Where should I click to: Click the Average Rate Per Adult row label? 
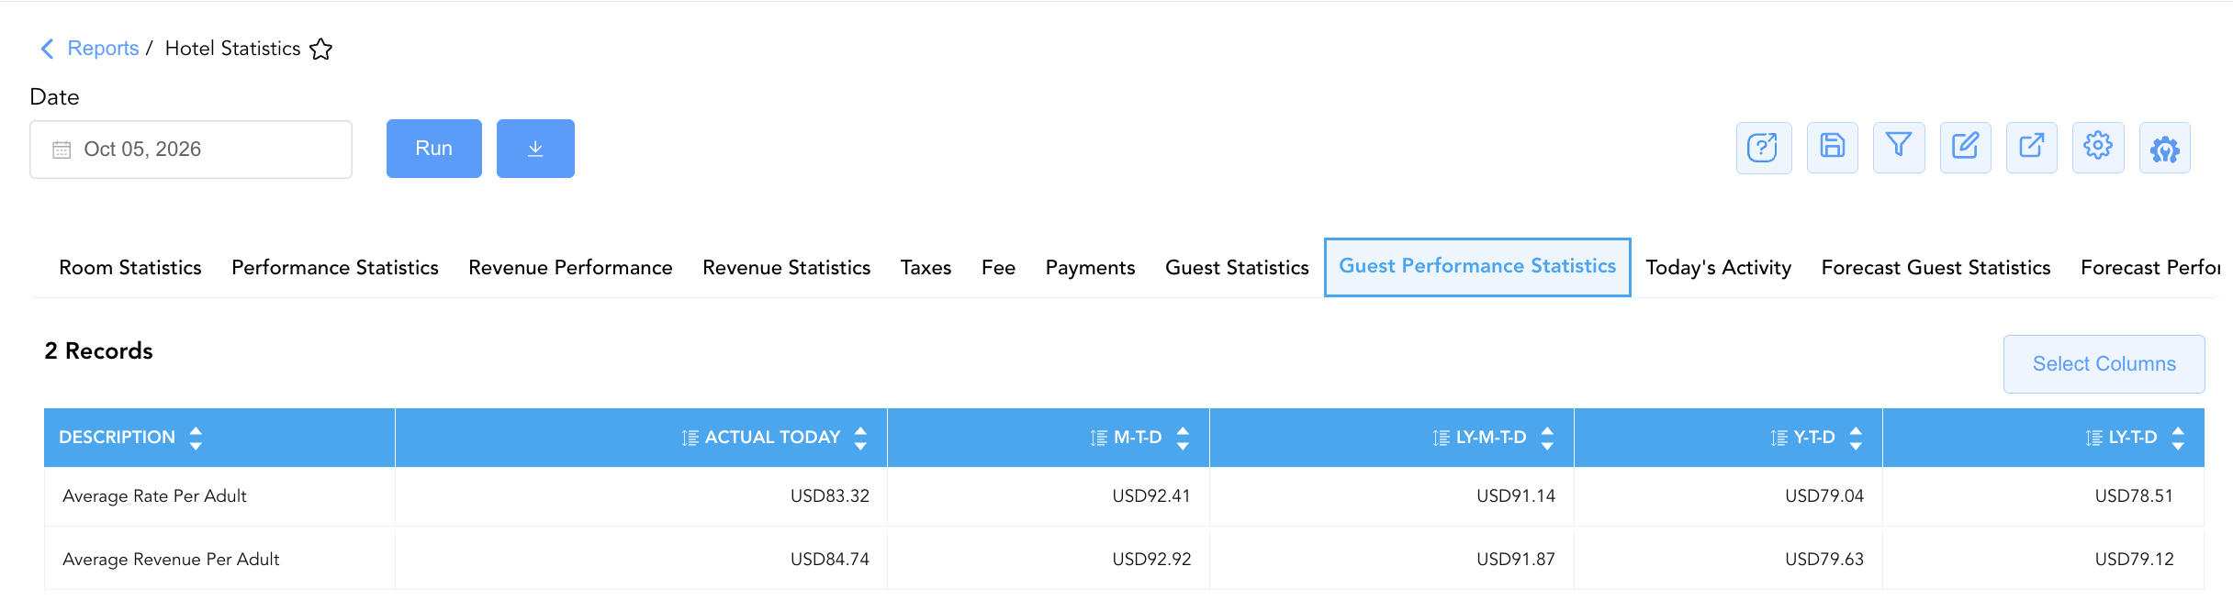click(x=154, y=496)
